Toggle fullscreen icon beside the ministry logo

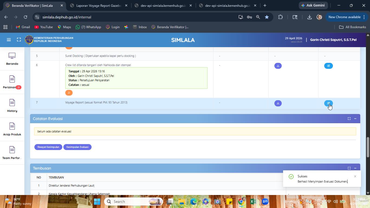point(19,40)
